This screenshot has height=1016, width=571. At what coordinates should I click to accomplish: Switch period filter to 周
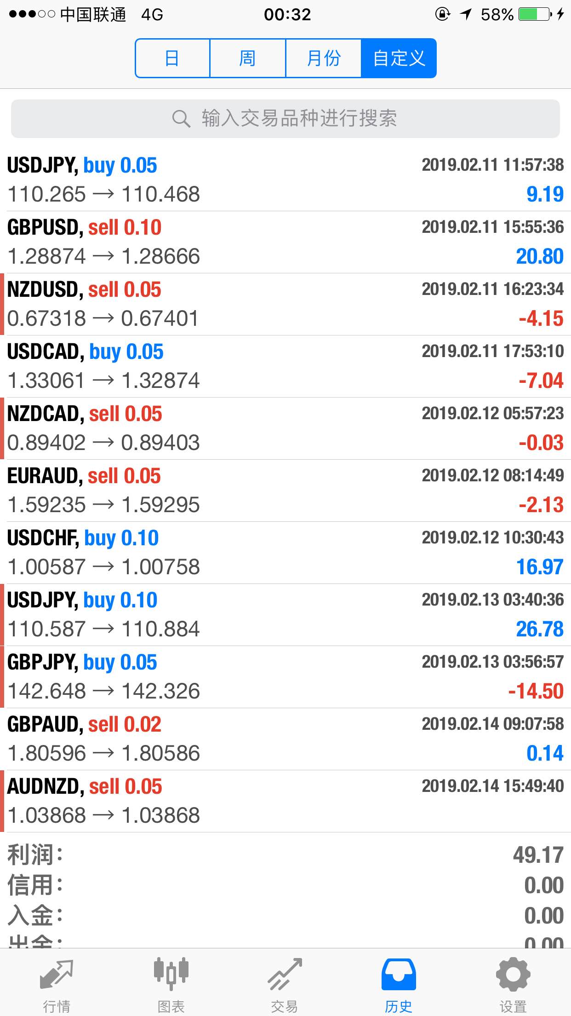pos(247,58)
